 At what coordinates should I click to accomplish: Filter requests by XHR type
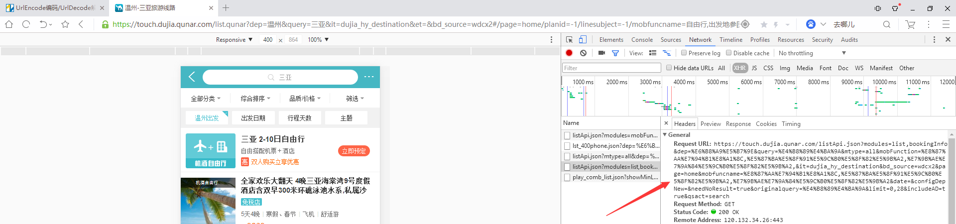[x=739, y=68]
